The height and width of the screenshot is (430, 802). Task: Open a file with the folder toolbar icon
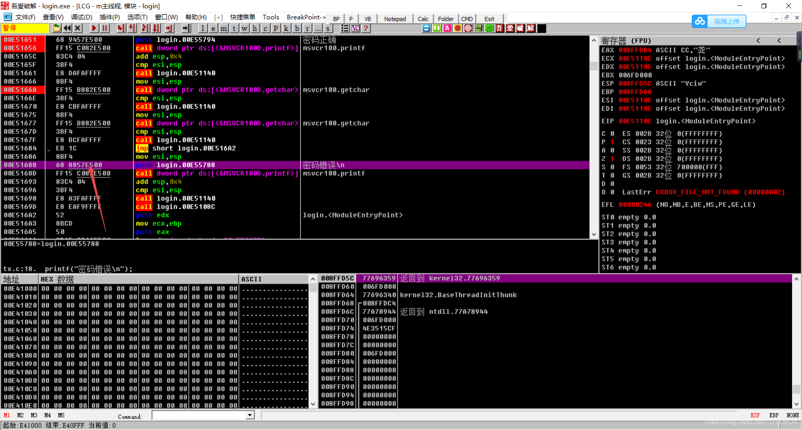click(x=56, y=28)
